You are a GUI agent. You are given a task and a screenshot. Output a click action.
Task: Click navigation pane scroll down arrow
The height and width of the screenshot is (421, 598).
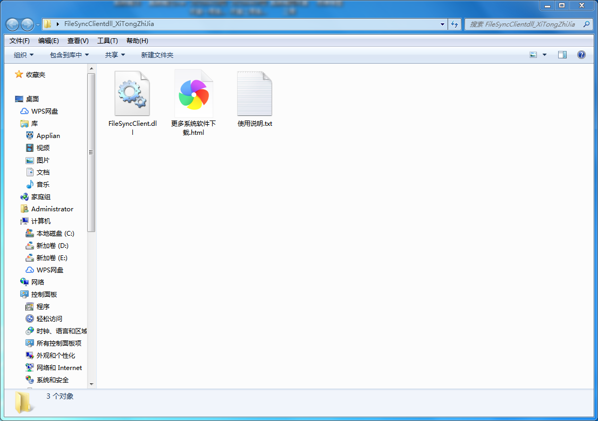pyautogui.click(x=91, y=384)
